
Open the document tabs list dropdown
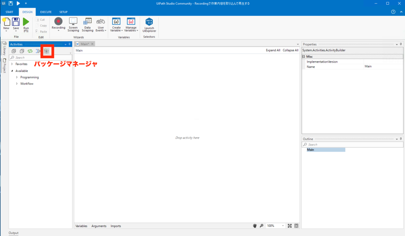[x=297, y=44]
